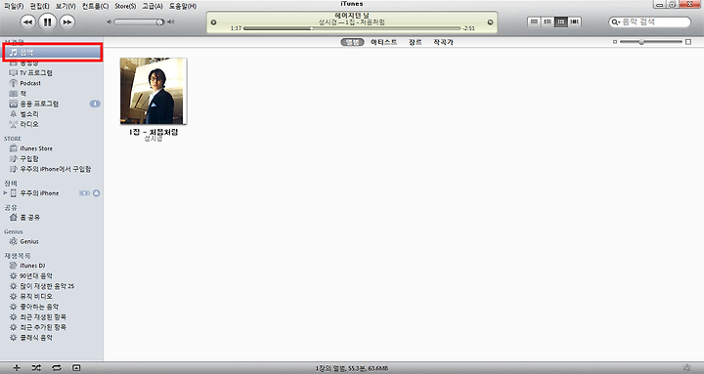Pause the currently playing song
Image resolution: width=704 pixels, height=374 pixels.
click(x=48, y=21)
